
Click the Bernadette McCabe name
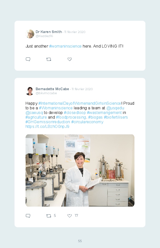coord(52,89)
